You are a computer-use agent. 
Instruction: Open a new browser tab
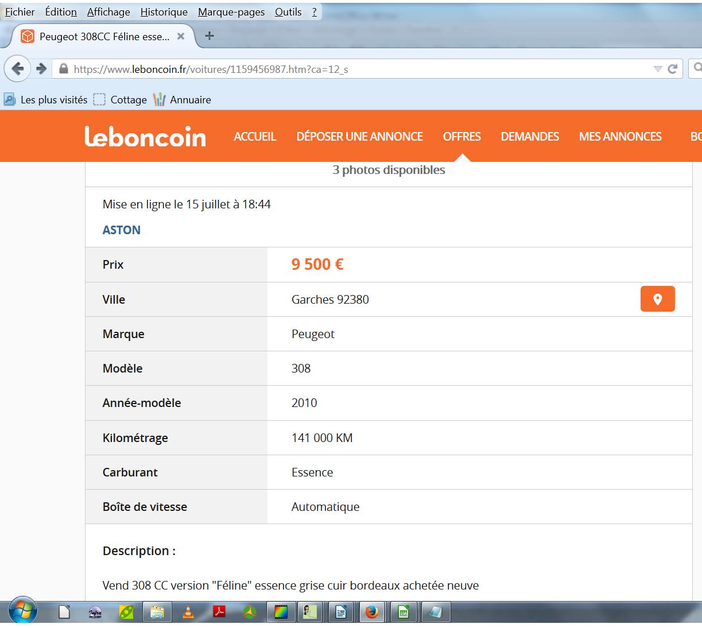[210, 36]
